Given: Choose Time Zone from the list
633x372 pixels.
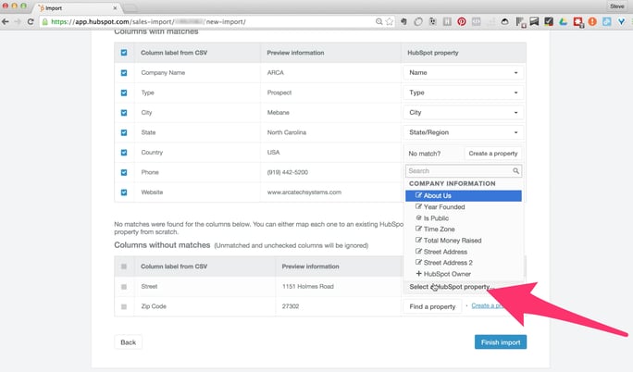Looking at the screenshot, I should click(464, 229).
